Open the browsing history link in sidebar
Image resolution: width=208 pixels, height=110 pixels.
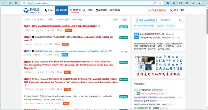coord(165,20)
